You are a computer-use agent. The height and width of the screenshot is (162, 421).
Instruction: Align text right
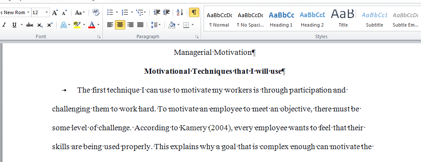pos(130,25)
